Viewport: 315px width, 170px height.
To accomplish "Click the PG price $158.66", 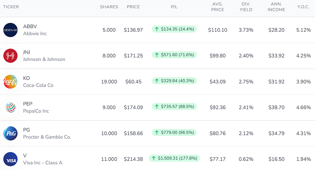I will (133, 133).
